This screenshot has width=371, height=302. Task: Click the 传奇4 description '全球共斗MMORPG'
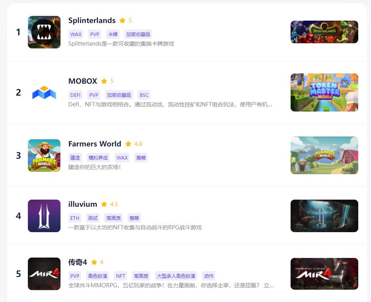(x=171, y=285)
